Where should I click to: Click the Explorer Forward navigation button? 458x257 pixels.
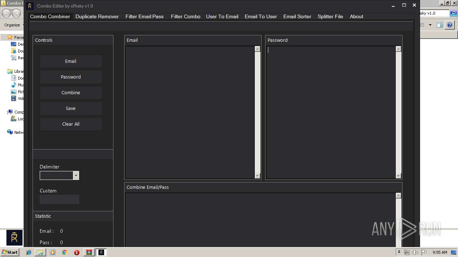point(16,13)
